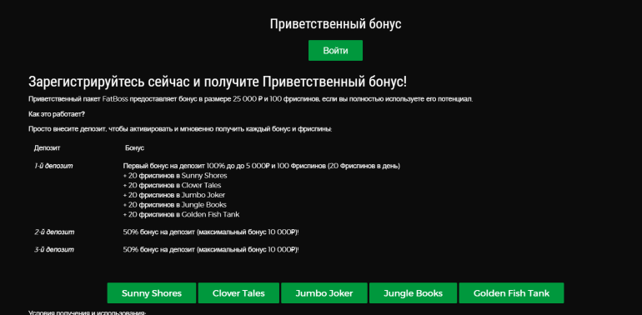Click the + 20 фриспинов в Clover Tales line

[172, 185]
